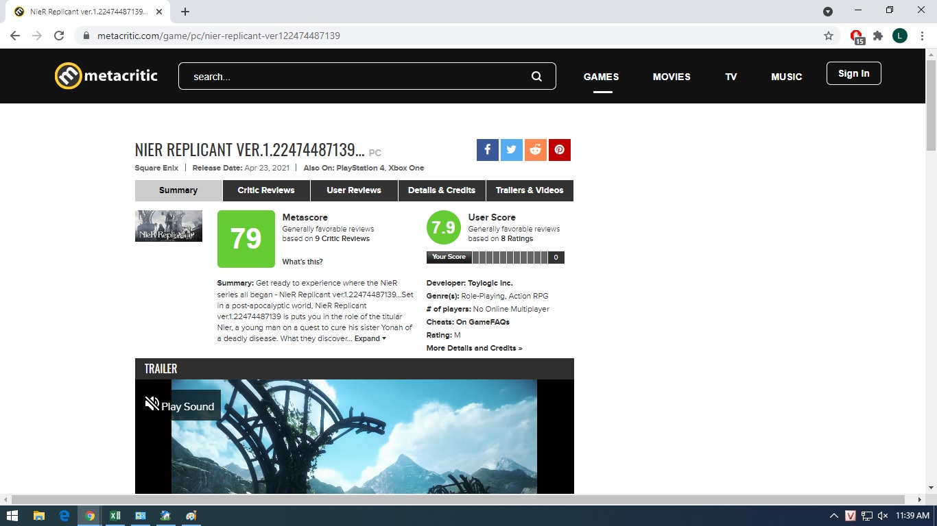The height and width of the screenshot is (526, 937).
Task: Go to the MOVIES section
Action: click(x=672, y=77)
